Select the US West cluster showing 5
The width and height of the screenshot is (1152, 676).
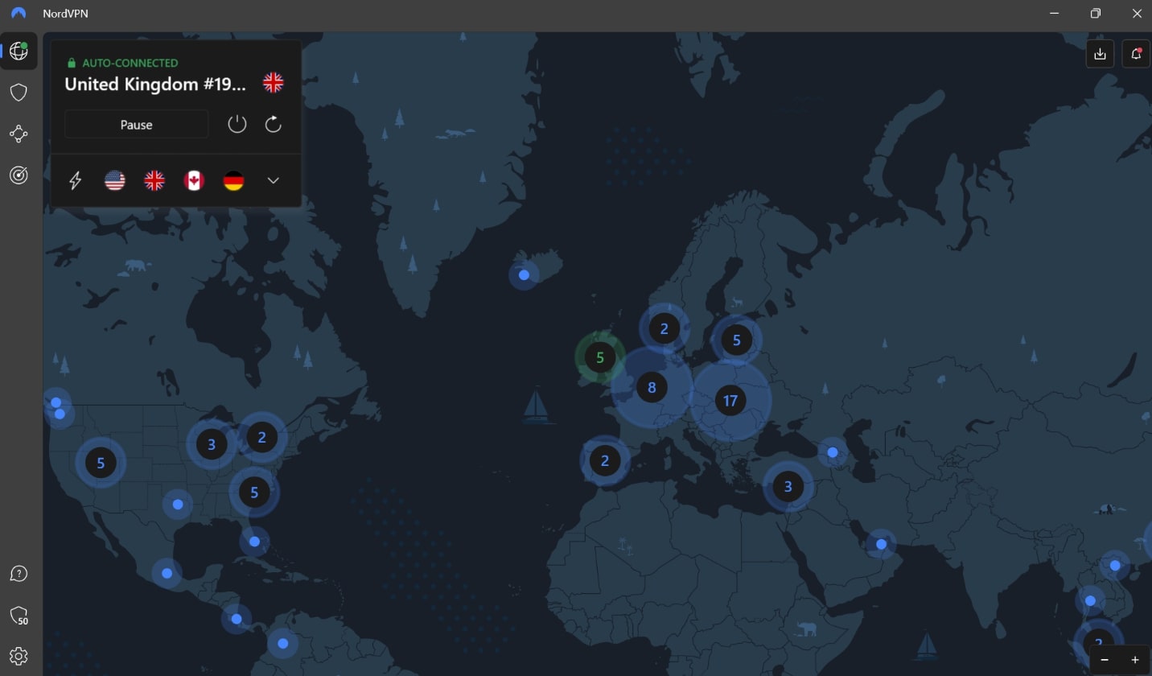[x=101, y=463]
